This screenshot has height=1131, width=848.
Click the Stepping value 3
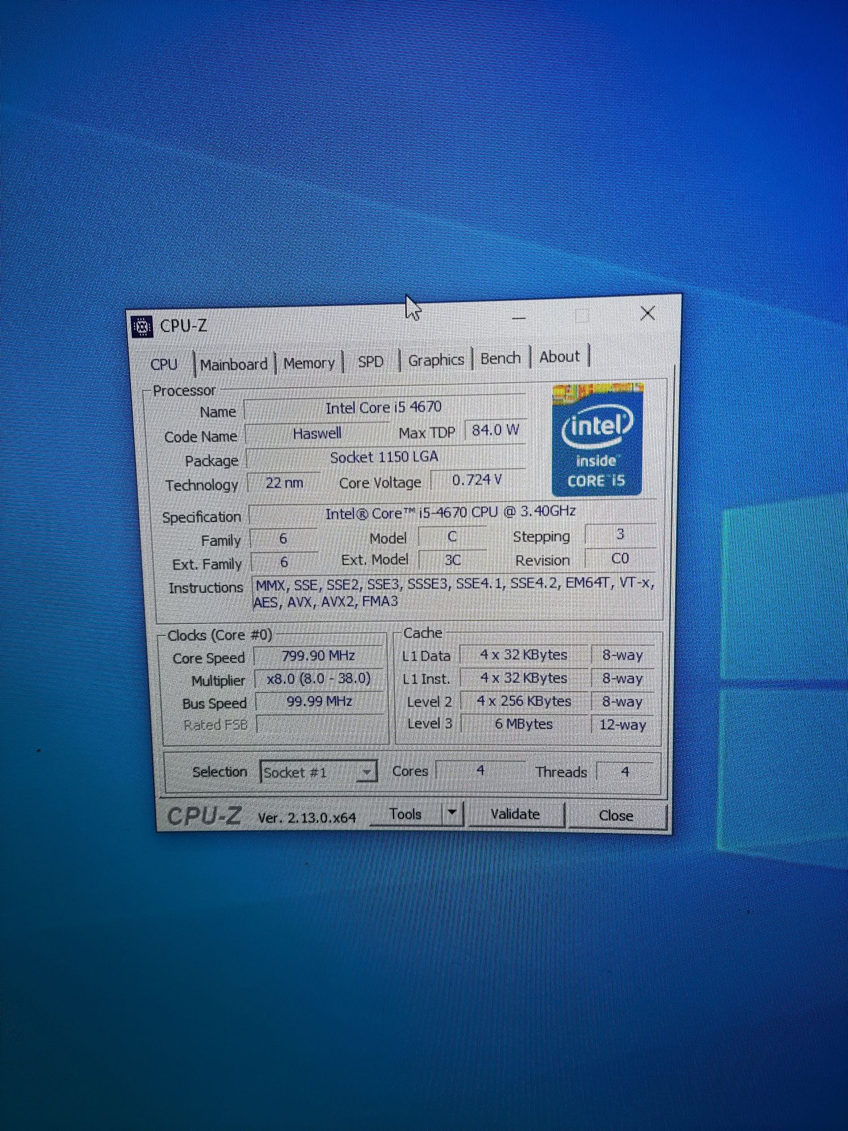620,534
